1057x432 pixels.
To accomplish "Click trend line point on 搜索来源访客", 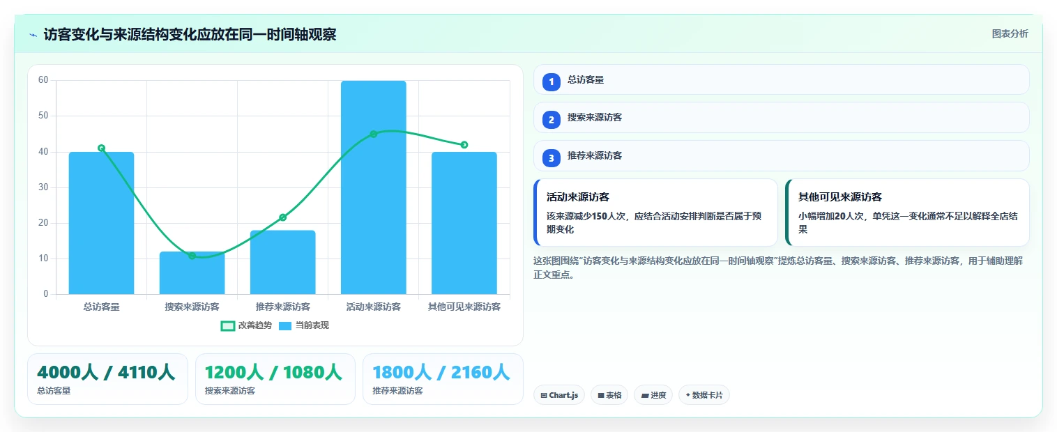I will (192, 256).
